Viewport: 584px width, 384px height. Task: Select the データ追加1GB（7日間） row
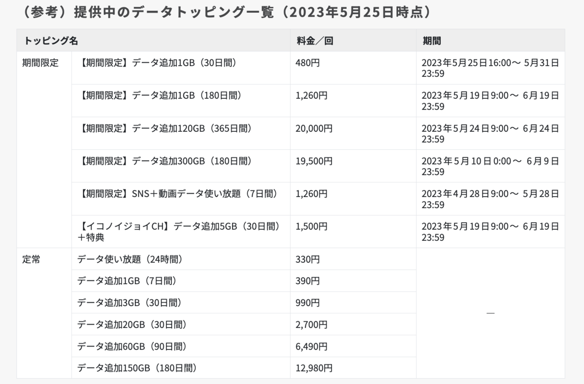click(127, 281)
